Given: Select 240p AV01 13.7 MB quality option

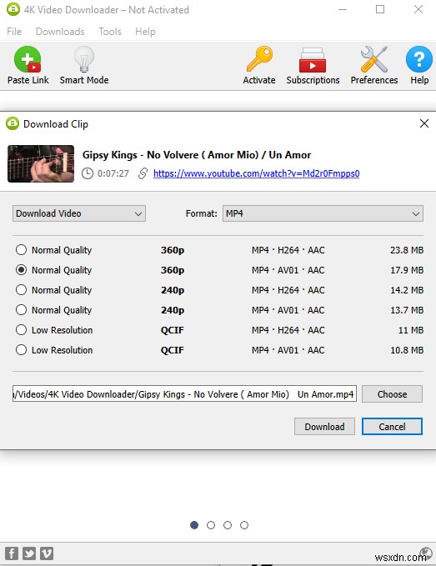Looking at the screenshot, I should (x=22, y=310).
